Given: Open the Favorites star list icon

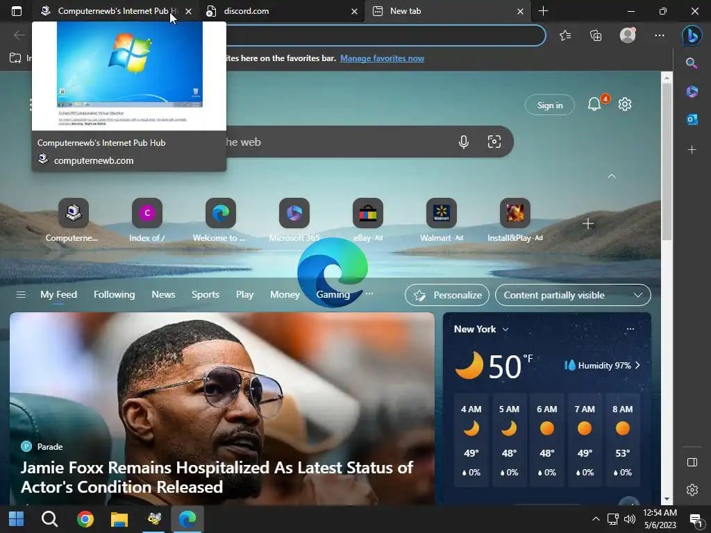Looking at the screenshot, I should point(565,35).
